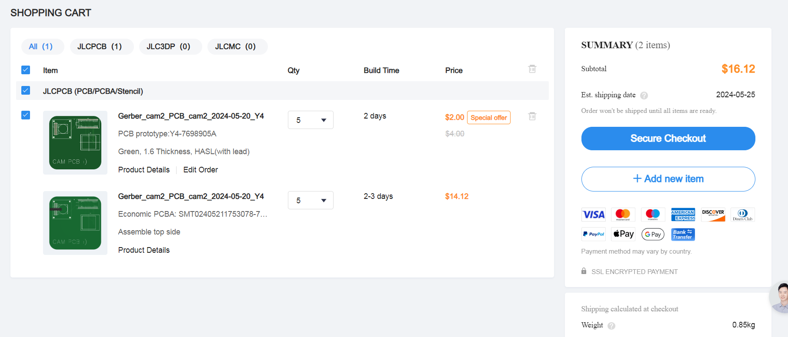Open quantity dropdown for PCB prototype
Image resolution: width=788 pixels, height=337 pixels.
click(x=311, y=120)
